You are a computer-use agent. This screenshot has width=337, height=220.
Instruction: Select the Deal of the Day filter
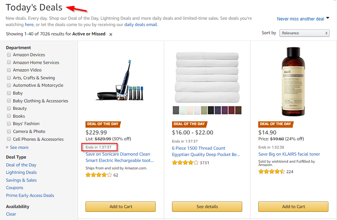(x=21, y=165)
